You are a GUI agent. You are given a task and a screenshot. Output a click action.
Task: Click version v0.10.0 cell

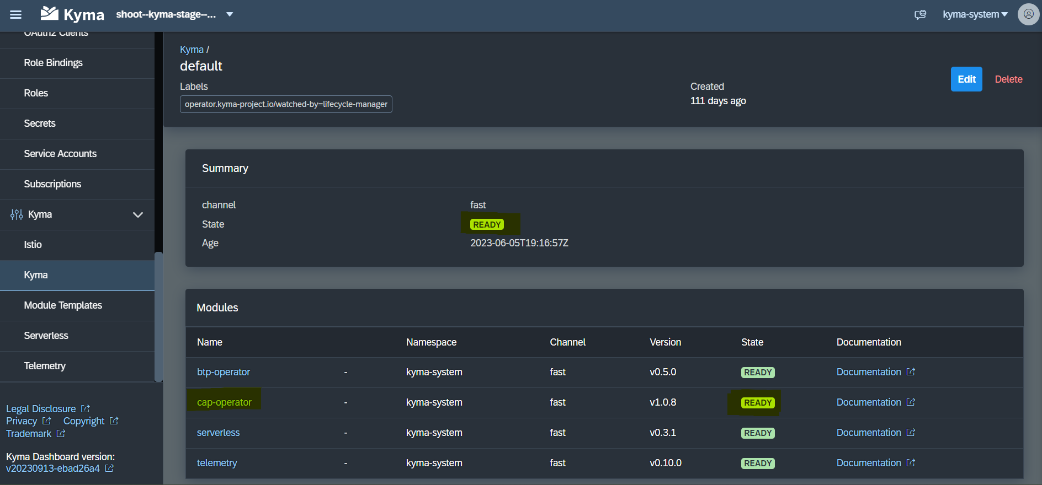(x=666, y=463)
